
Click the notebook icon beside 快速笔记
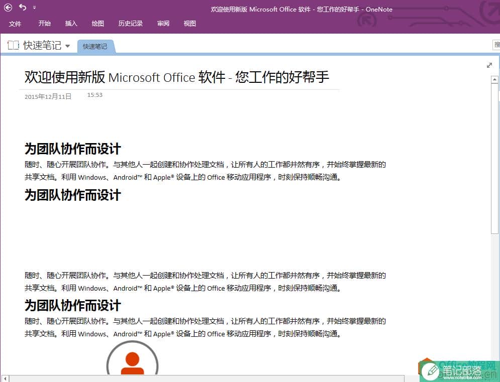(x=13, y=45)
